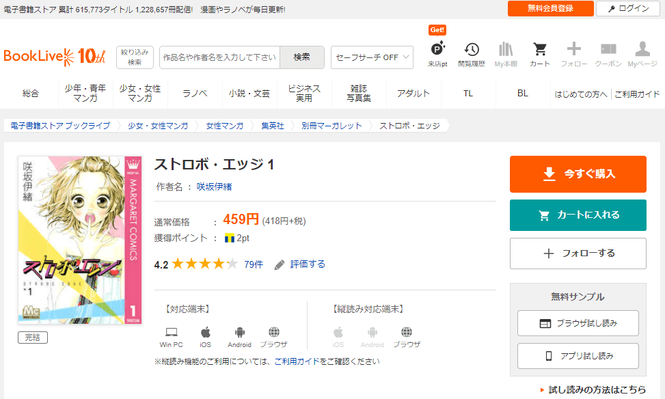Select the ラノベ category tab
This screenshot has width=665, height=399.
pos(195,94)
